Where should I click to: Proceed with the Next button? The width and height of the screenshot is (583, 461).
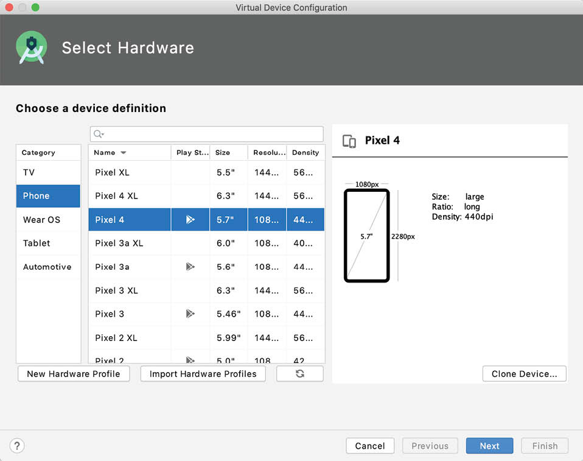point(489,446)
